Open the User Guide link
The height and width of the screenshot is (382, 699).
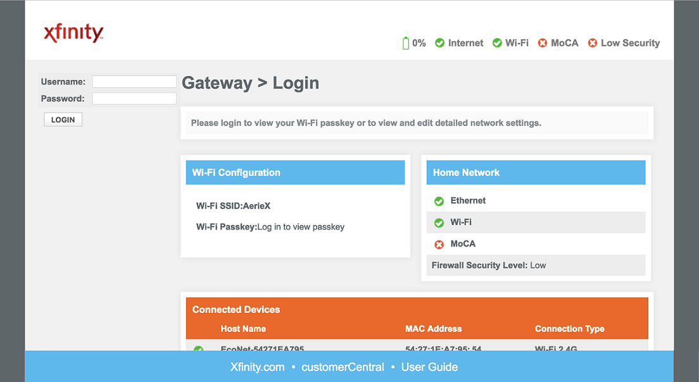point(432,367)
